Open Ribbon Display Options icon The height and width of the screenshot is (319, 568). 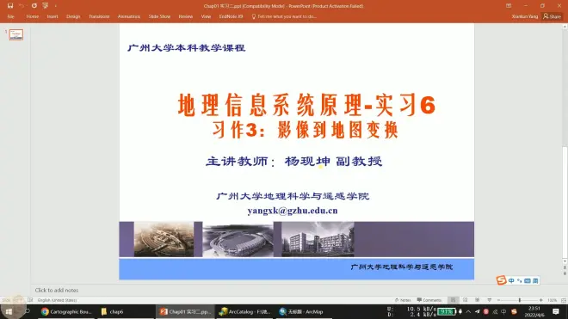click(509, 6)
